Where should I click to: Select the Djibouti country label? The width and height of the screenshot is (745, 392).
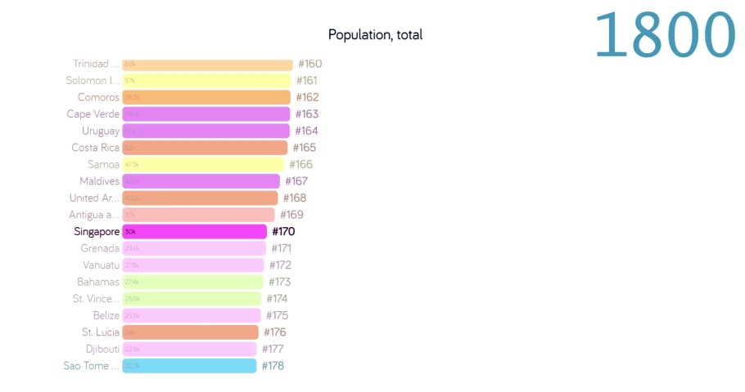(102, 349)
